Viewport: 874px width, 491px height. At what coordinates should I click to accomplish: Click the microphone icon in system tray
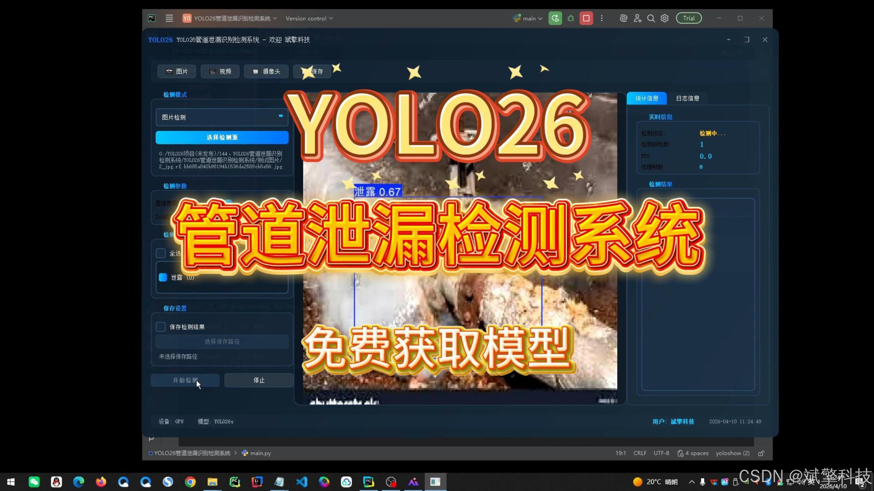tap(702, 482)
